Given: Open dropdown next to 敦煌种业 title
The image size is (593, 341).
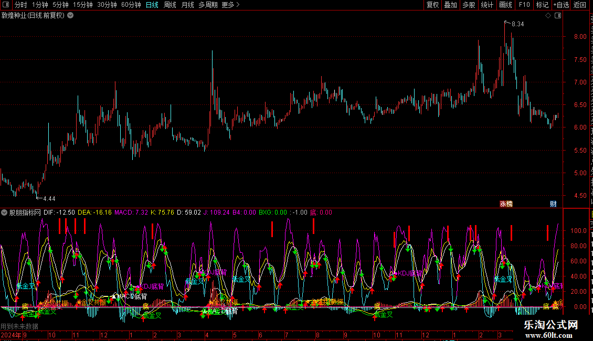Looking at the screenshot, I should point(70,16).
